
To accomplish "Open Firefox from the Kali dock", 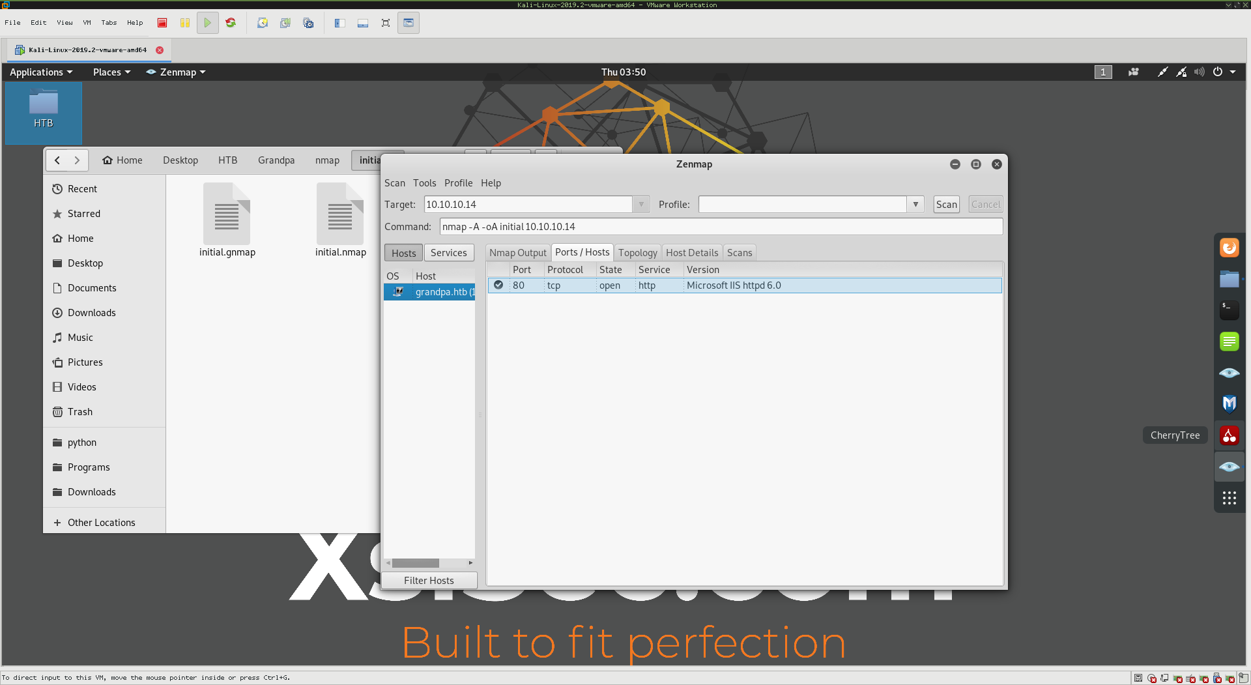I will tap(1229, 248).
